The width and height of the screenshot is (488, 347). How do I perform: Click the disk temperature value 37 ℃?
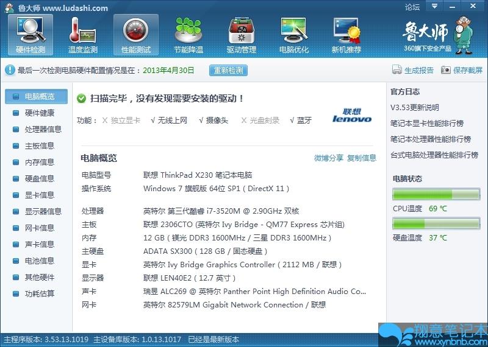(438, 238)
